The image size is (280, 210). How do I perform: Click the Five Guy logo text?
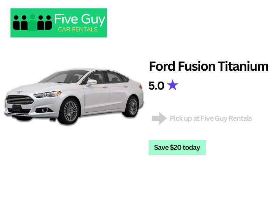coord(80,19)
